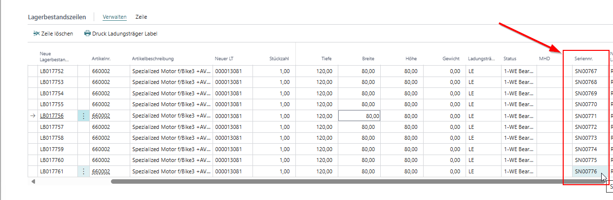Open article 660002 link in row LB017761
613x200 pixels.
click(101, 171)
